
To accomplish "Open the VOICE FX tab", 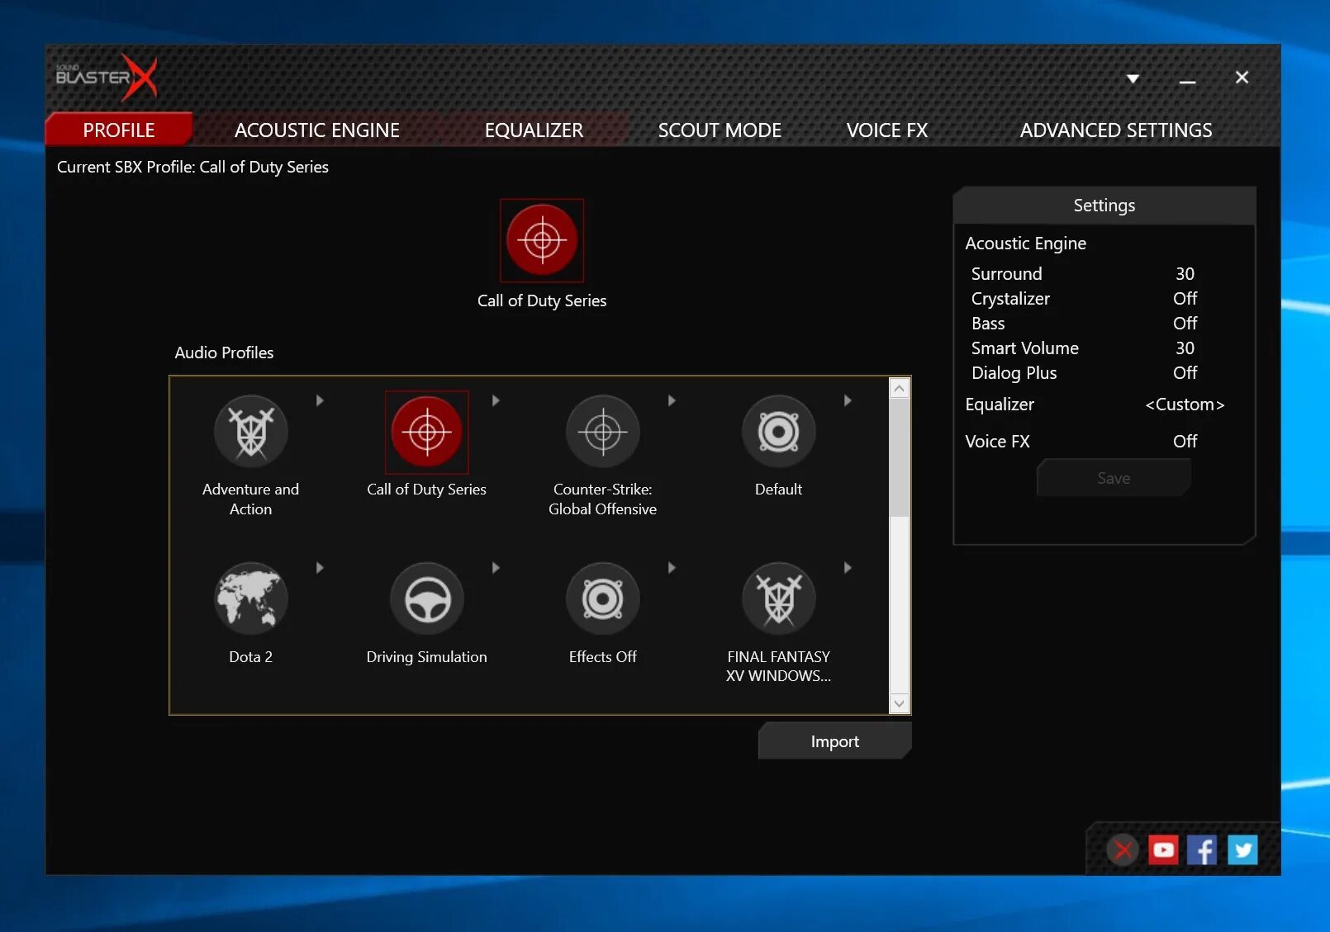I will 887,130.
